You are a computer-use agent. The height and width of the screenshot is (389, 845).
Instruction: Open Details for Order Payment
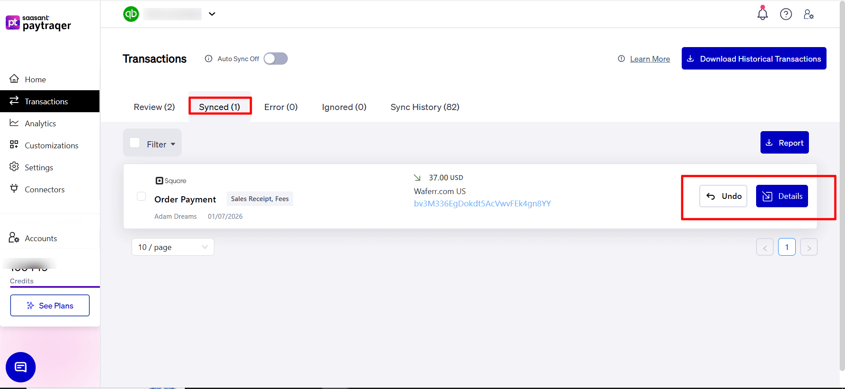[782, 196]
